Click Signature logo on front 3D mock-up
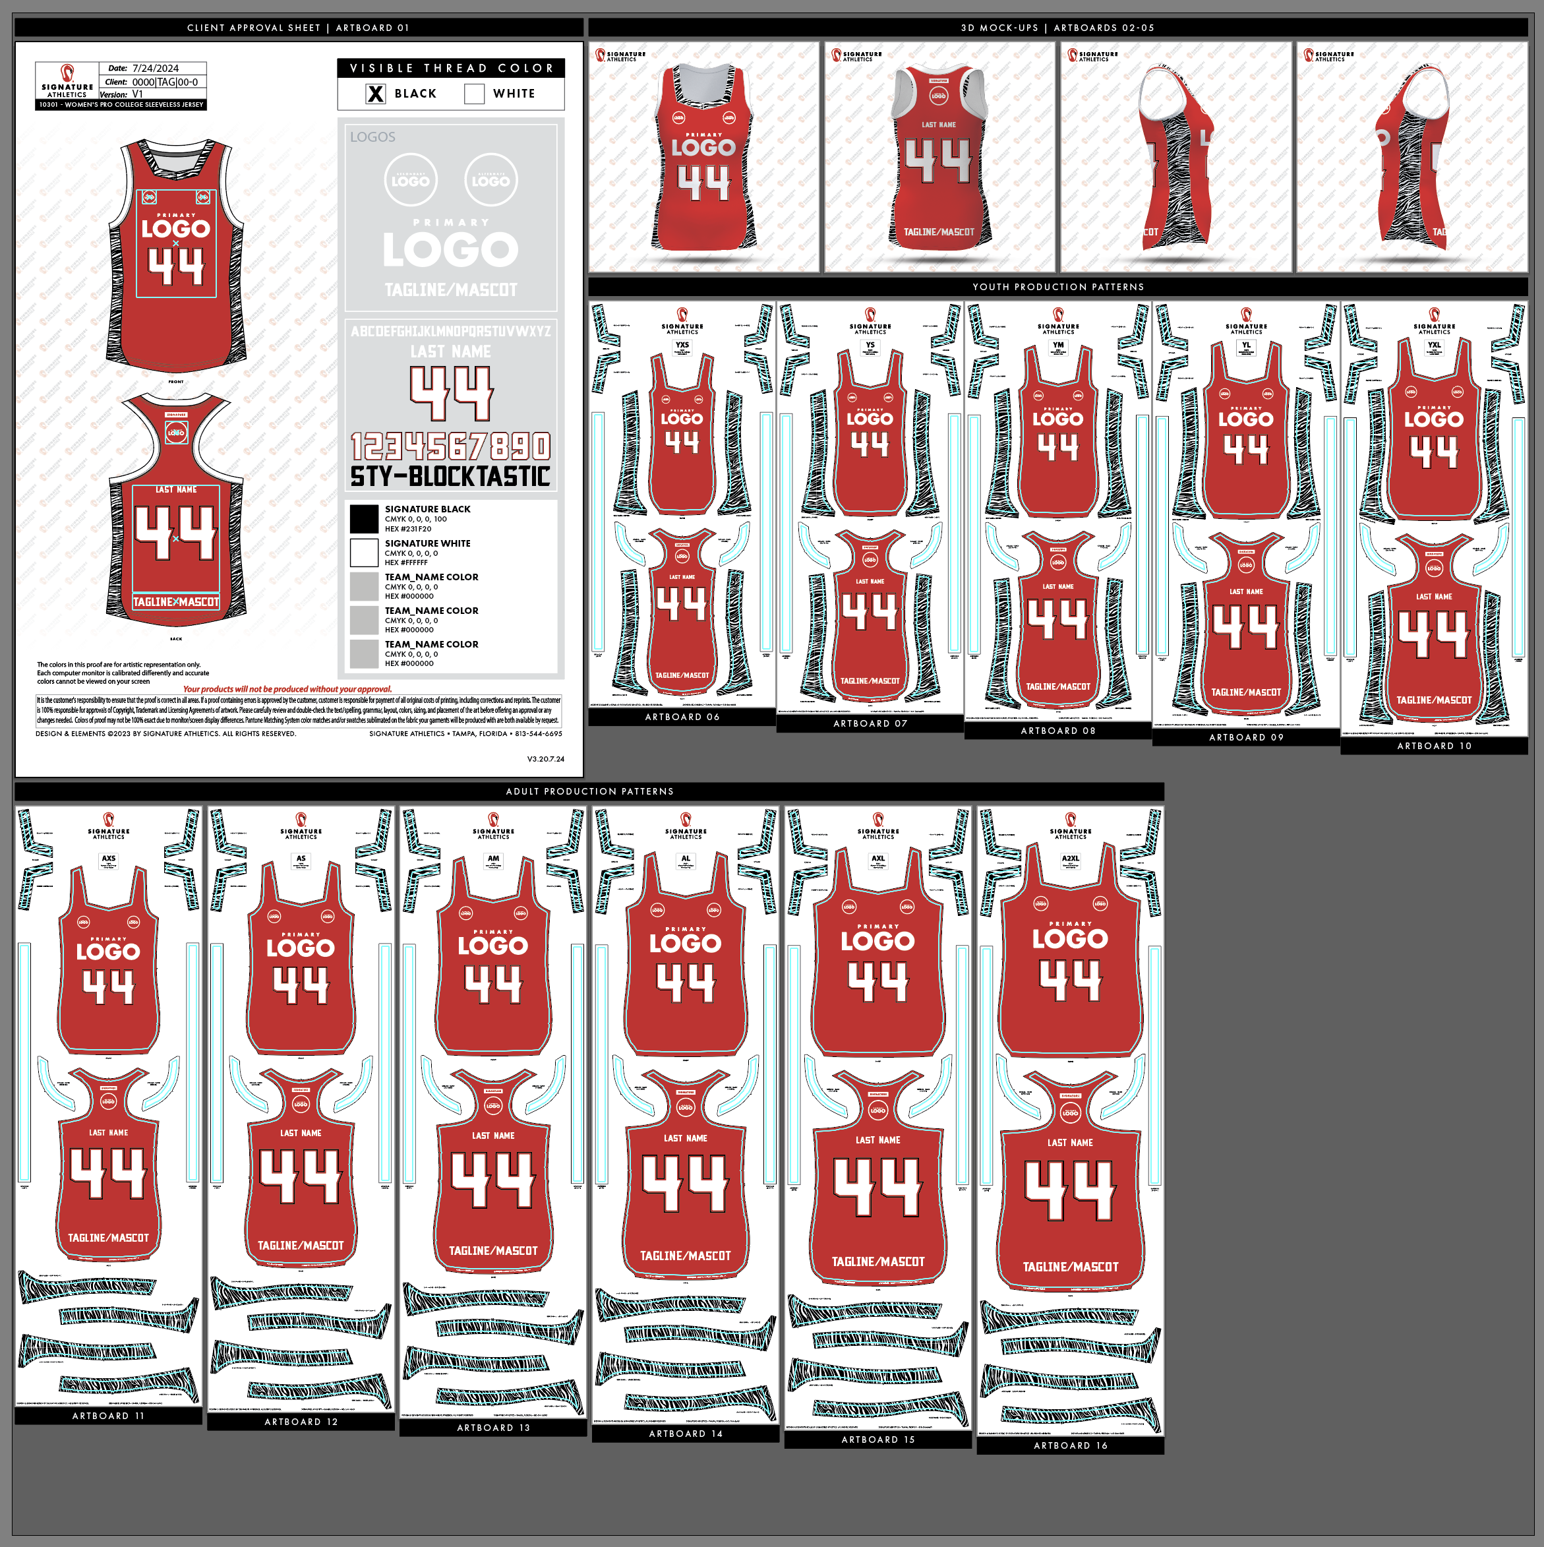This screenshot has height=1547, width=1544. click(620, 55)
